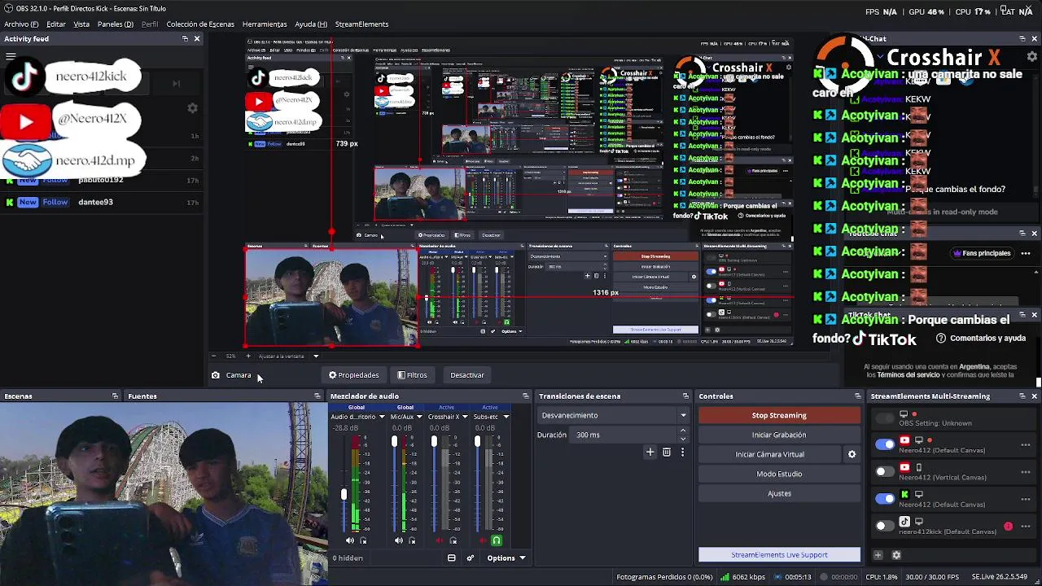Open the Activity feed hamburger menu
The height and width of the screenshot is (586, 1042).
[11, 56]
